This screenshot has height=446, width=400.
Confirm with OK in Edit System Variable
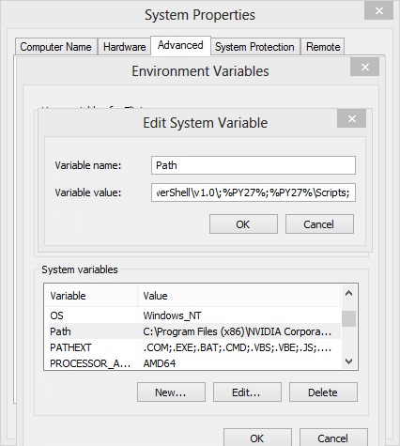(243, 224)
